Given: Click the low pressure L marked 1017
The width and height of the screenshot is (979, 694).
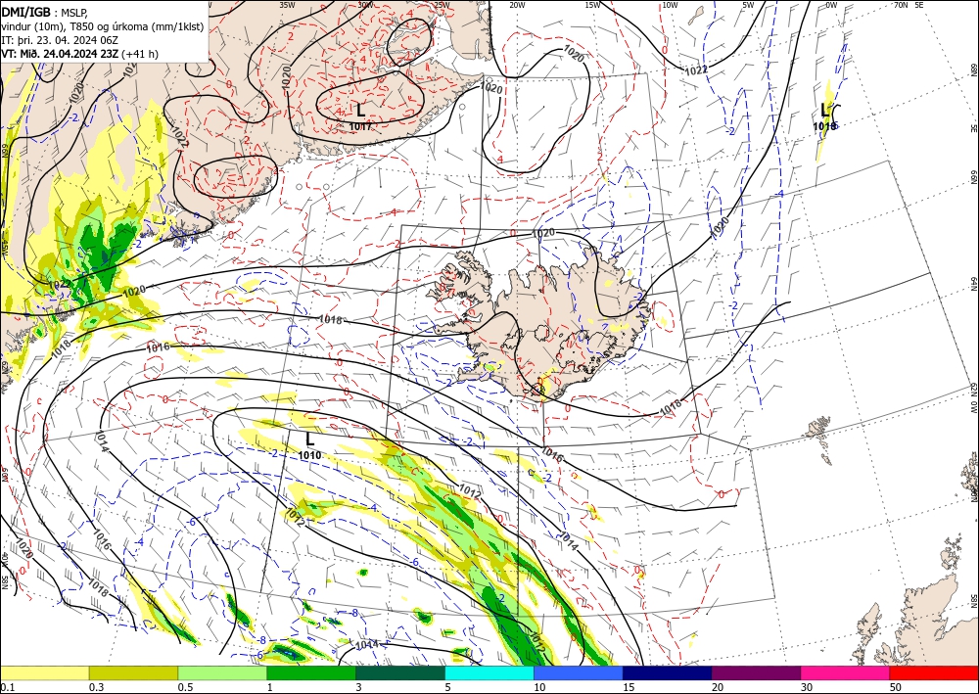Looking at the screenshot, I should coord(361,111).
